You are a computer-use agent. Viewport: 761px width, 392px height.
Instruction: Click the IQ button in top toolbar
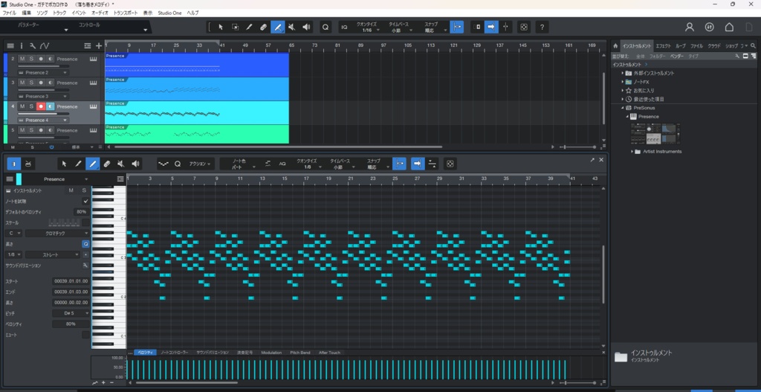tap(344, 28)
